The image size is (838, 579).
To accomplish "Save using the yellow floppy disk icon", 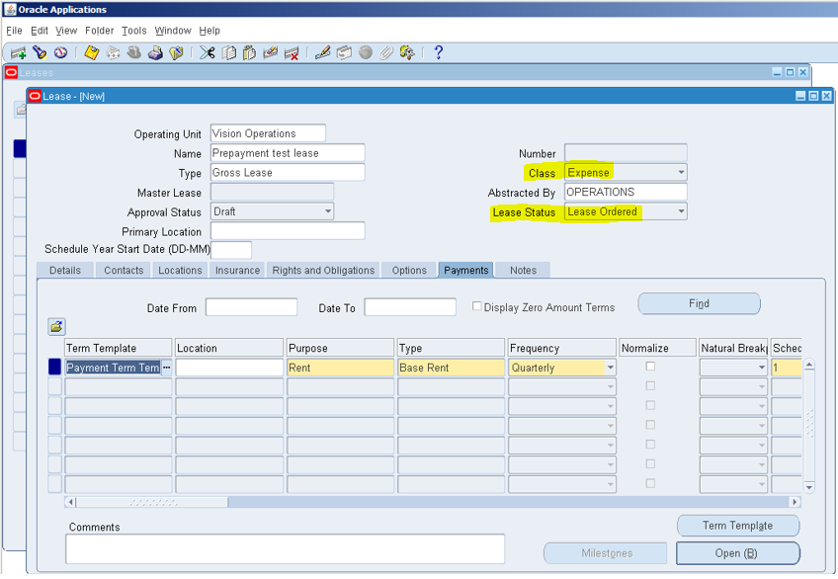I will coord(91,52).
